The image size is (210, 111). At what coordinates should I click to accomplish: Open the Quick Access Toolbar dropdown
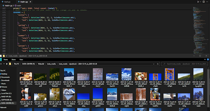pyautogui.click(x=6, y=56)
